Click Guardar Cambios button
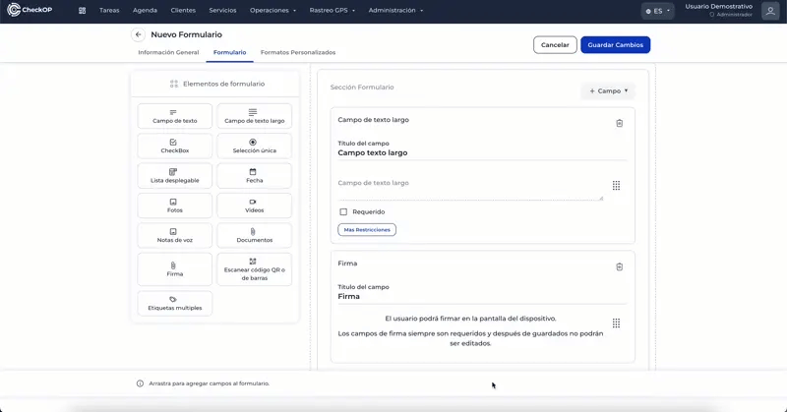 click(x=615, y=44)
